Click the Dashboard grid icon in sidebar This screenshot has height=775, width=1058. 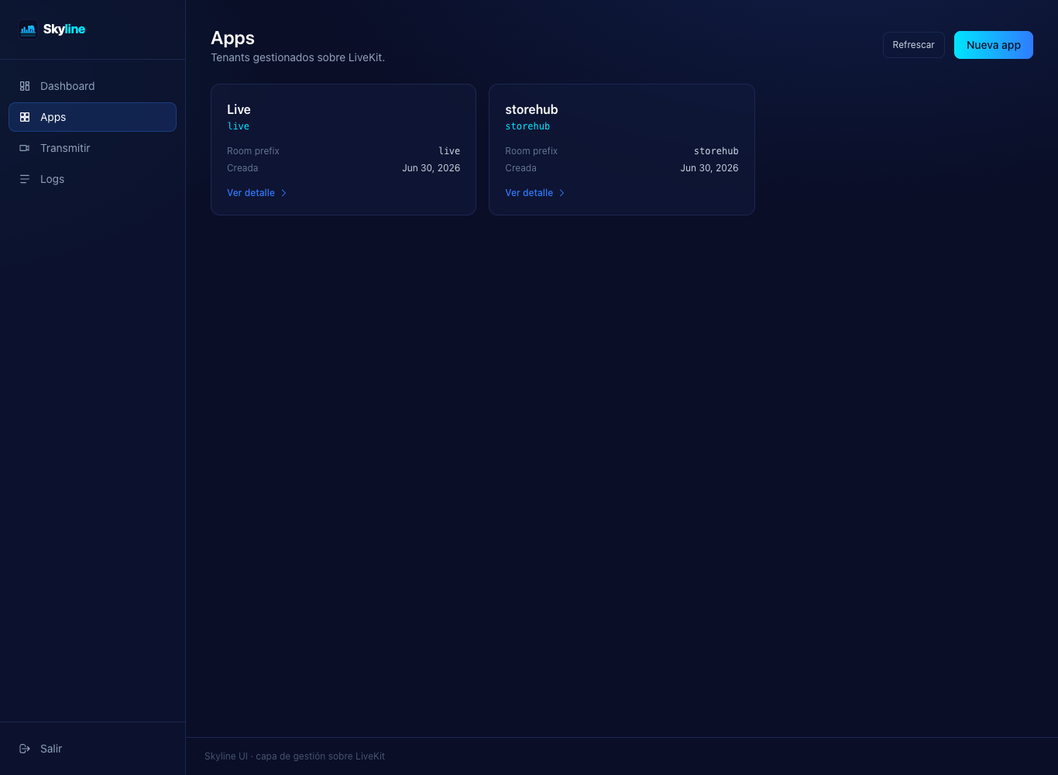tap(25, 86)
